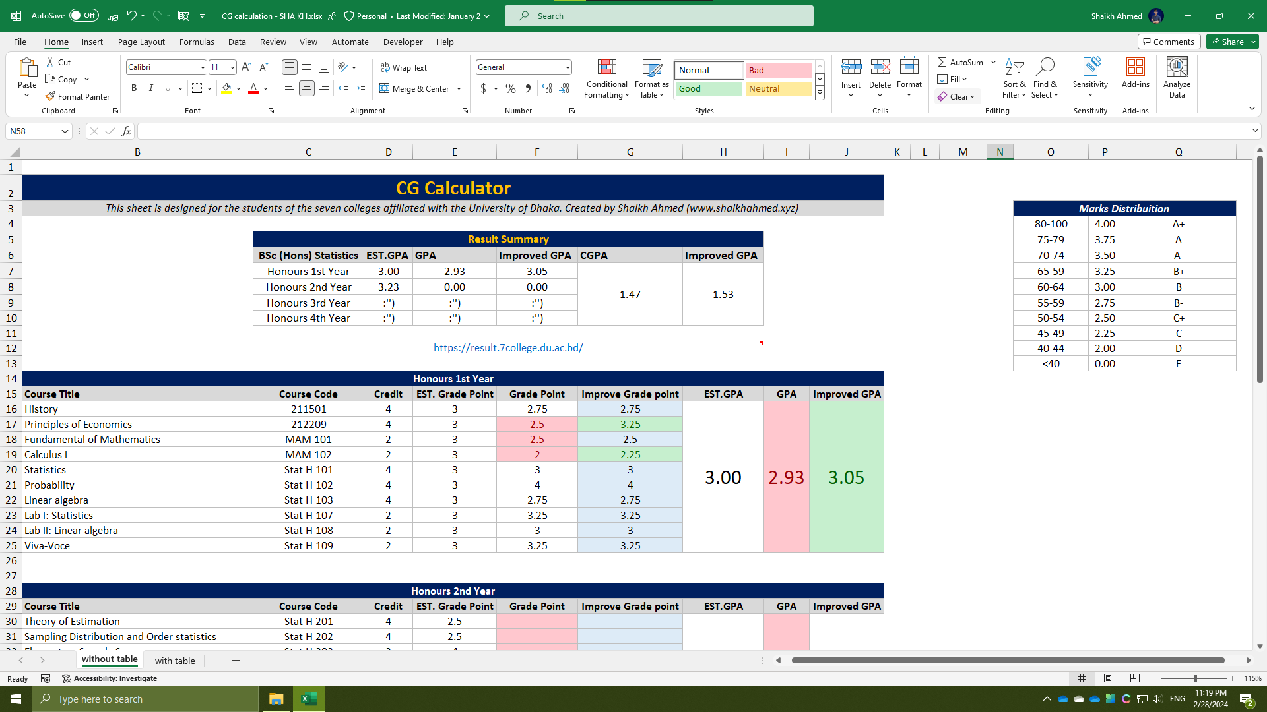The image size is (1267, 712).
Task: Expand the formula bar
Action: (x=1255, y=131)
